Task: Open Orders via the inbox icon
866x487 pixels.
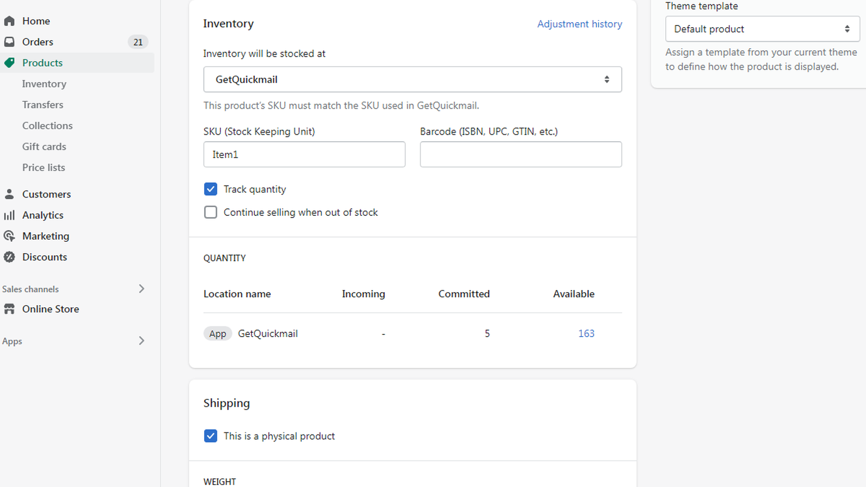Action: point(9,42)
